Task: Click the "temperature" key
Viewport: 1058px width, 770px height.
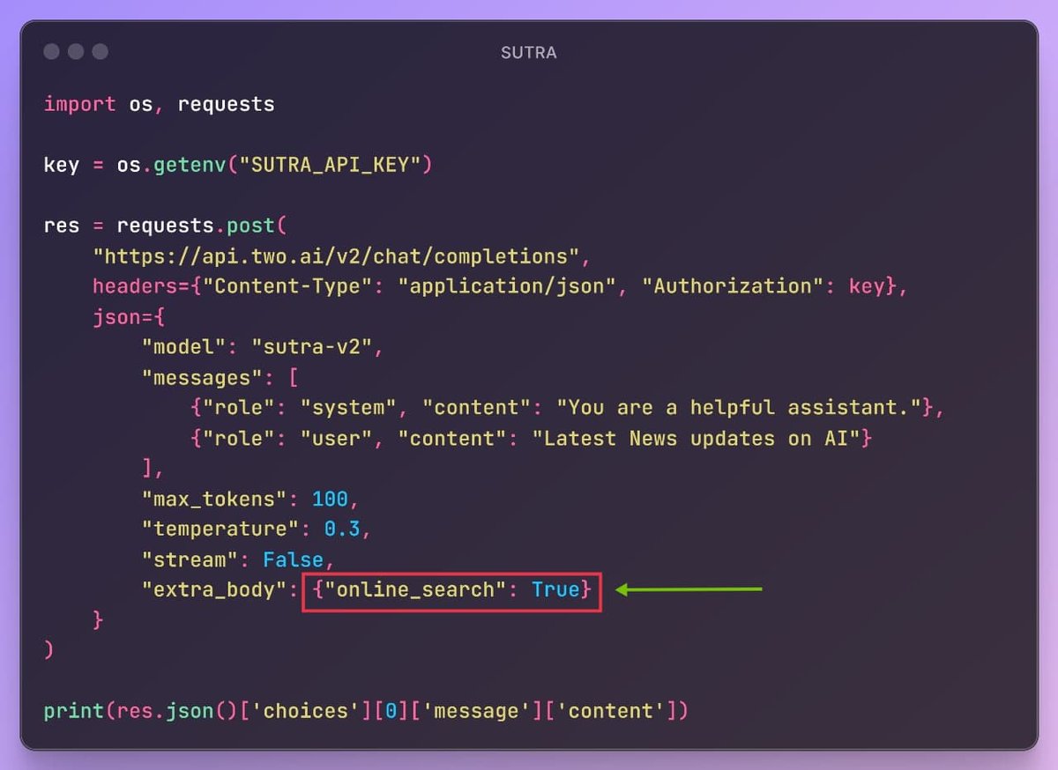Action: pos(220,529)
